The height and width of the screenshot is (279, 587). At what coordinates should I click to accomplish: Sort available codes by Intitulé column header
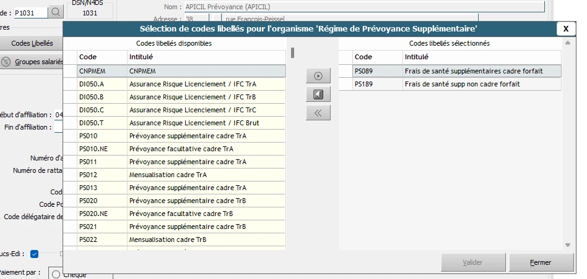[x=206, y=57]
